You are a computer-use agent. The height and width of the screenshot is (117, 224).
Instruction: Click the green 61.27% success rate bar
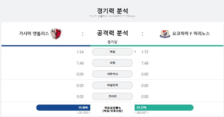coord(164,108)
